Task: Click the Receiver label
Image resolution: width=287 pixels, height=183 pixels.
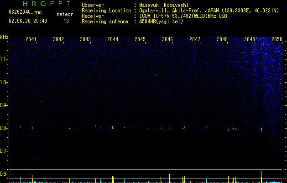Action: [93, 16]
